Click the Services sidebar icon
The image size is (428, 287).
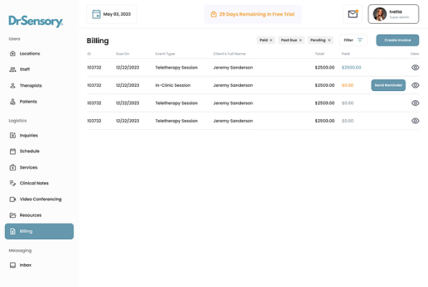12,167
